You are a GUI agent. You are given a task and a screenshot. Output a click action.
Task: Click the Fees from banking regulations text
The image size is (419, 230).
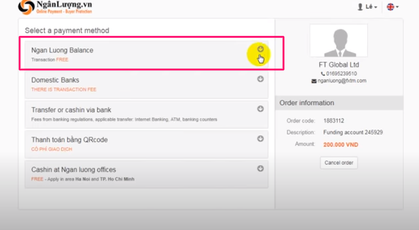click(x=124, y=119)
